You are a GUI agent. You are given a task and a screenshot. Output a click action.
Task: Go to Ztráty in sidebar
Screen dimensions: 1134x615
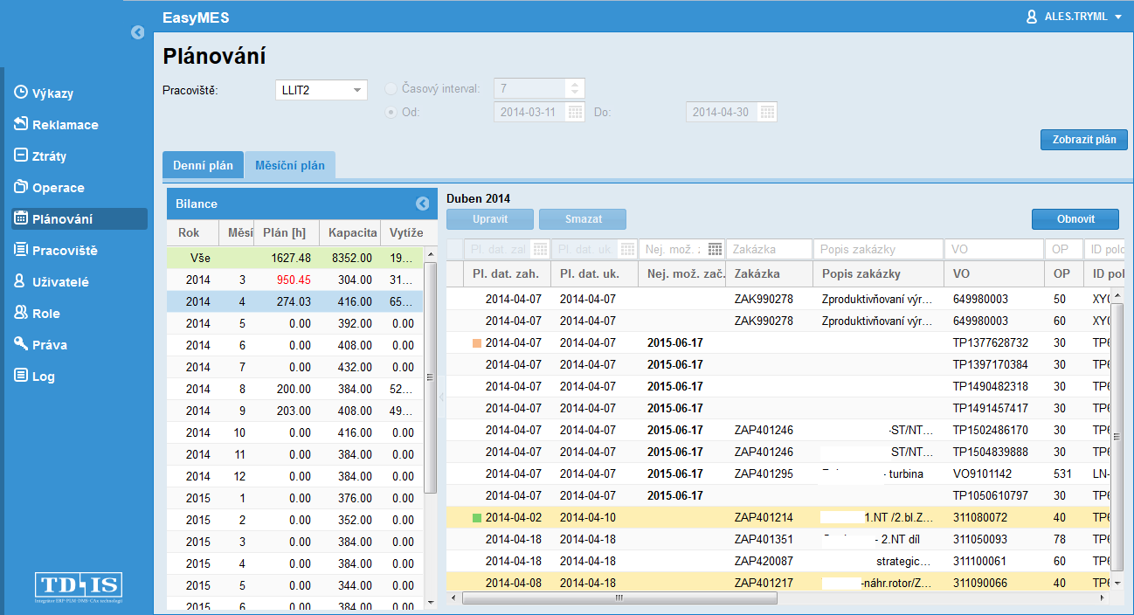click(49, 156)
